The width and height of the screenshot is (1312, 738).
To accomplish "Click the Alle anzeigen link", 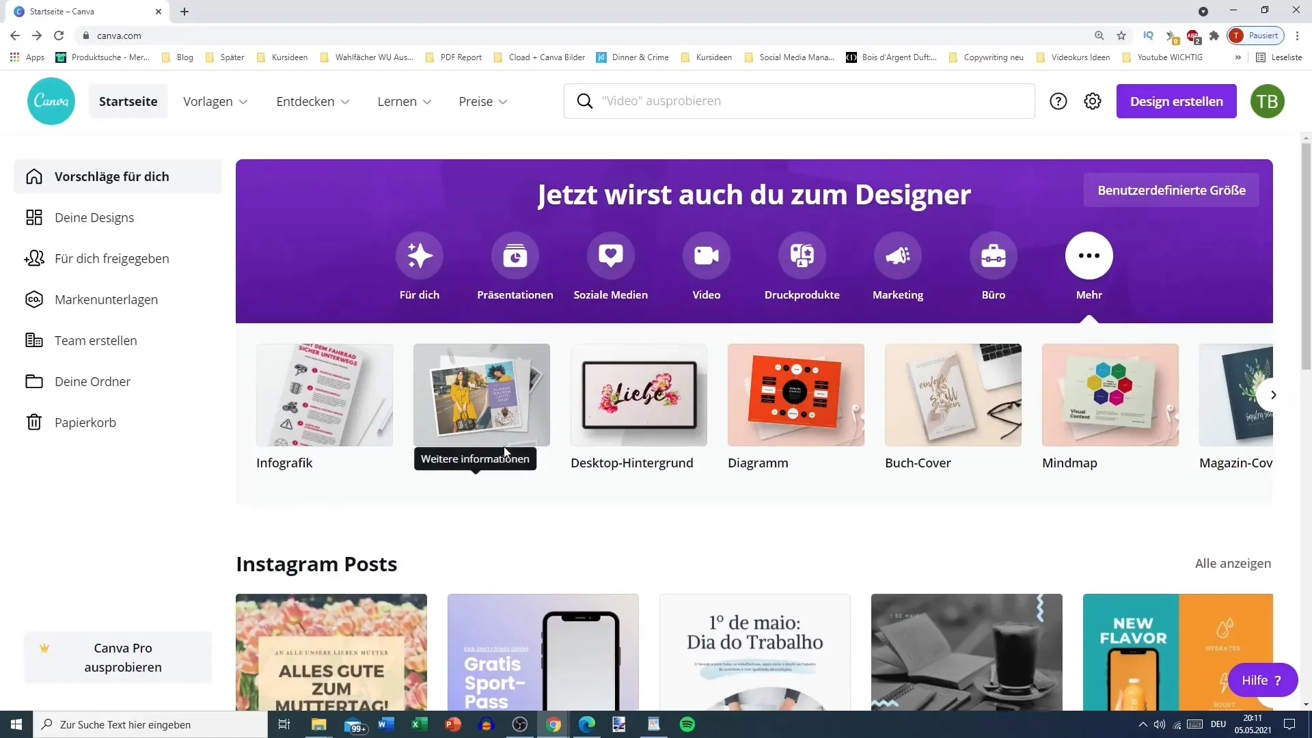I will click(1233, 564).
